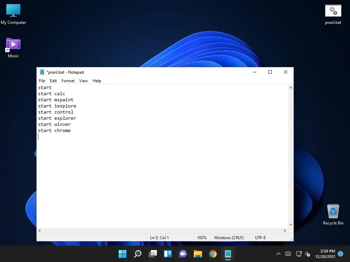Click on the 'start winver' line
Viewport: 350px width, 262px height.
click(x=54, y=124)
